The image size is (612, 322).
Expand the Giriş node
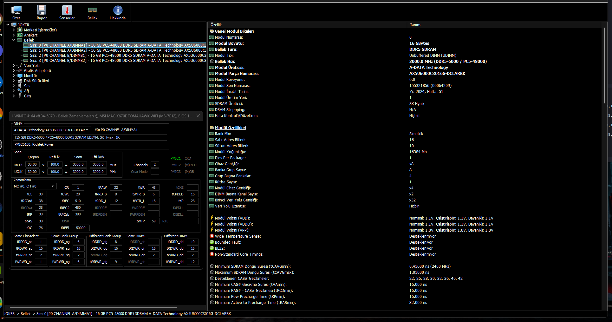click(14, 96)
